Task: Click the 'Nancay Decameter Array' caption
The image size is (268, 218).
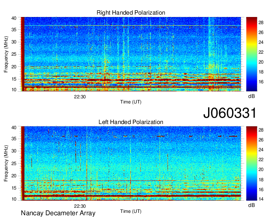Action: coord(58,213)
